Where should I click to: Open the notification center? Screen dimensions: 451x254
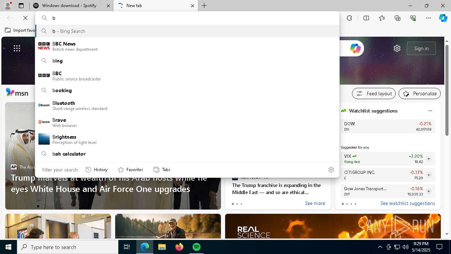click(x=439, y=247)
